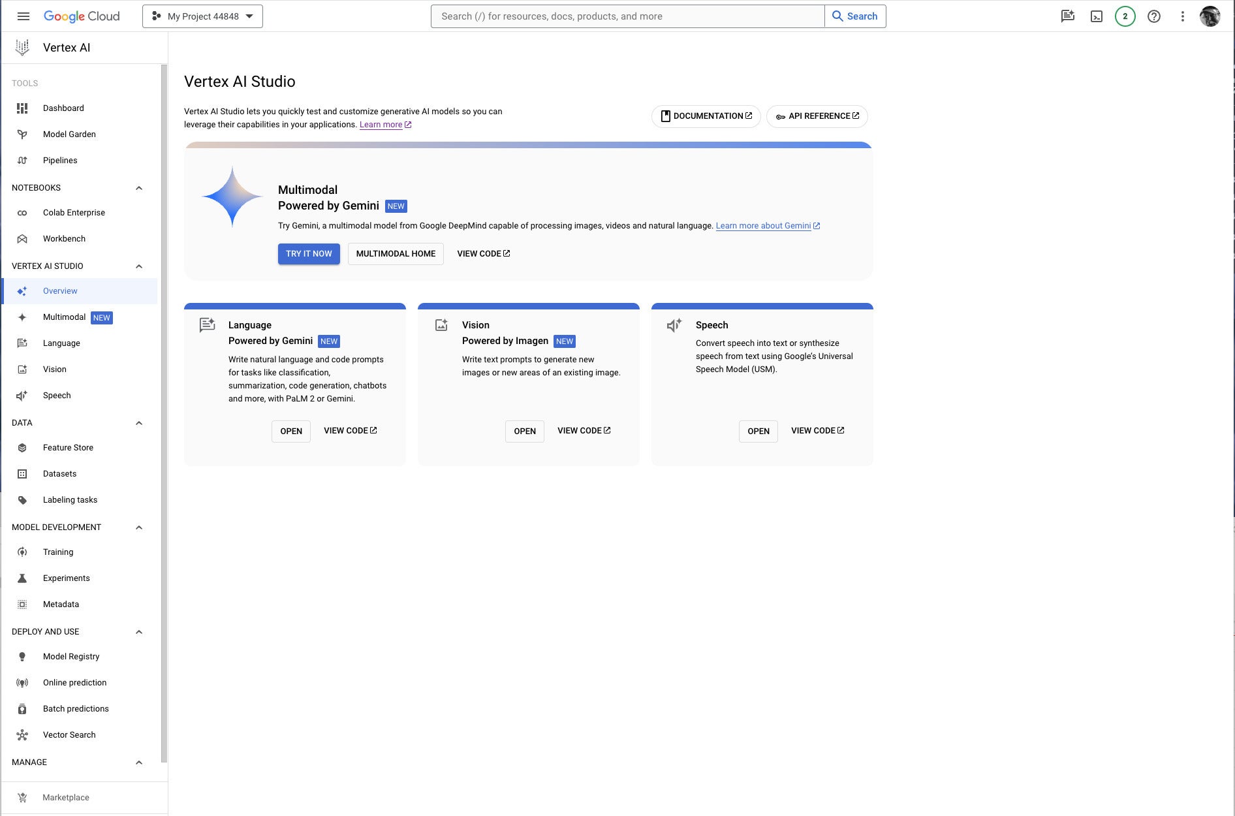Click the Dashboard sidebar icon
This screenshot has width=1235, height=816.
click(x=22, y=108)
